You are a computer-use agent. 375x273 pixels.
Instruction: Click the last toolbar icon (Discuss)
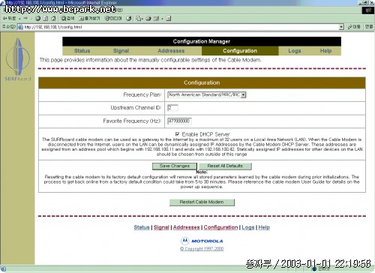(x=169, y=19)
